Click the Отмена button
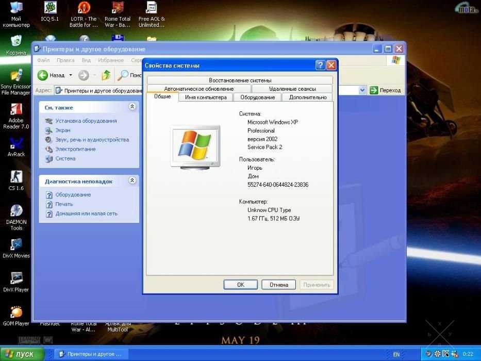The width and height of the screenshot is (481, 361). (279, 285)
